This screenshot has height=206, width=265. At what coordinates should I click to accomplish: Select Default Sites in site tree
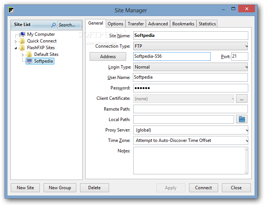click(x=46, y=54)
